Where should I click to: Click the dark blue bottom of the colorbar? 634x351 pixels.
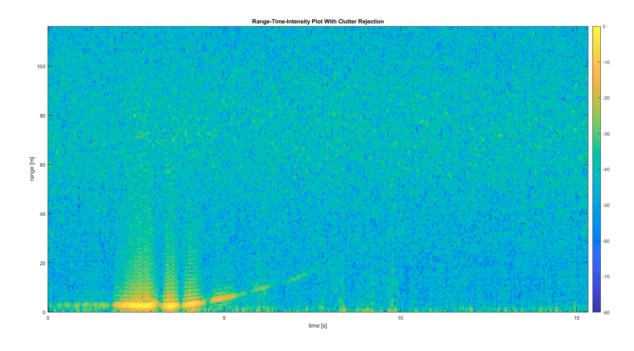(x=596, y=310)
